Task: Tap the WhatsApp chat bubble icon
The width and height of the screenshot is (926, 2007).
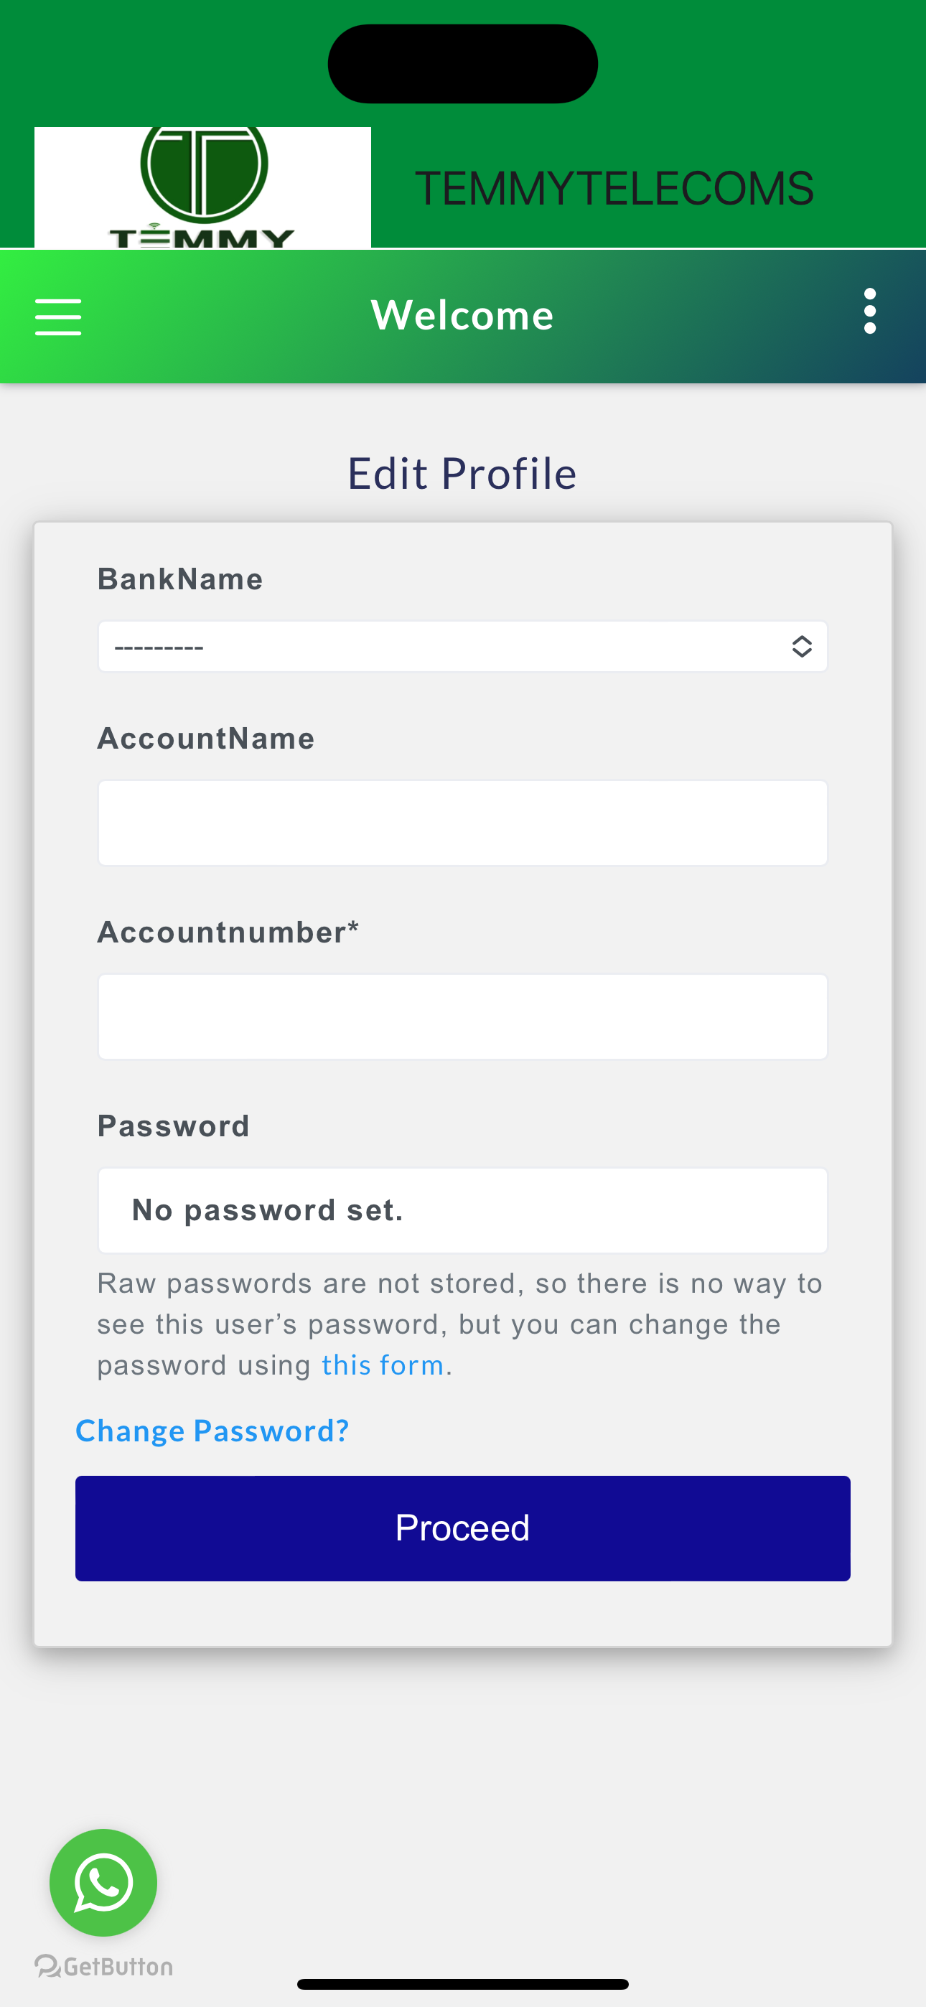Action: (x=103, y=1882)
